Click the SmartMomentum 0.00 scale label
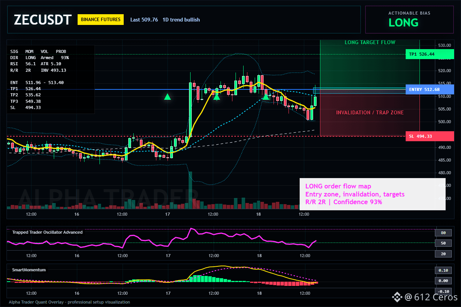 (443, 281)
